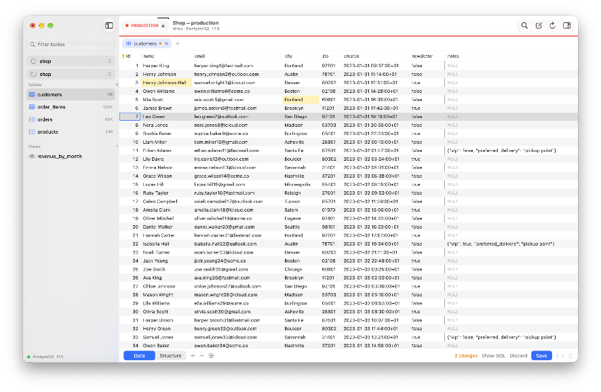Open the circular filter options icon in the bottom bar
Screen dimensions: 601x392
tap(211, 355)
